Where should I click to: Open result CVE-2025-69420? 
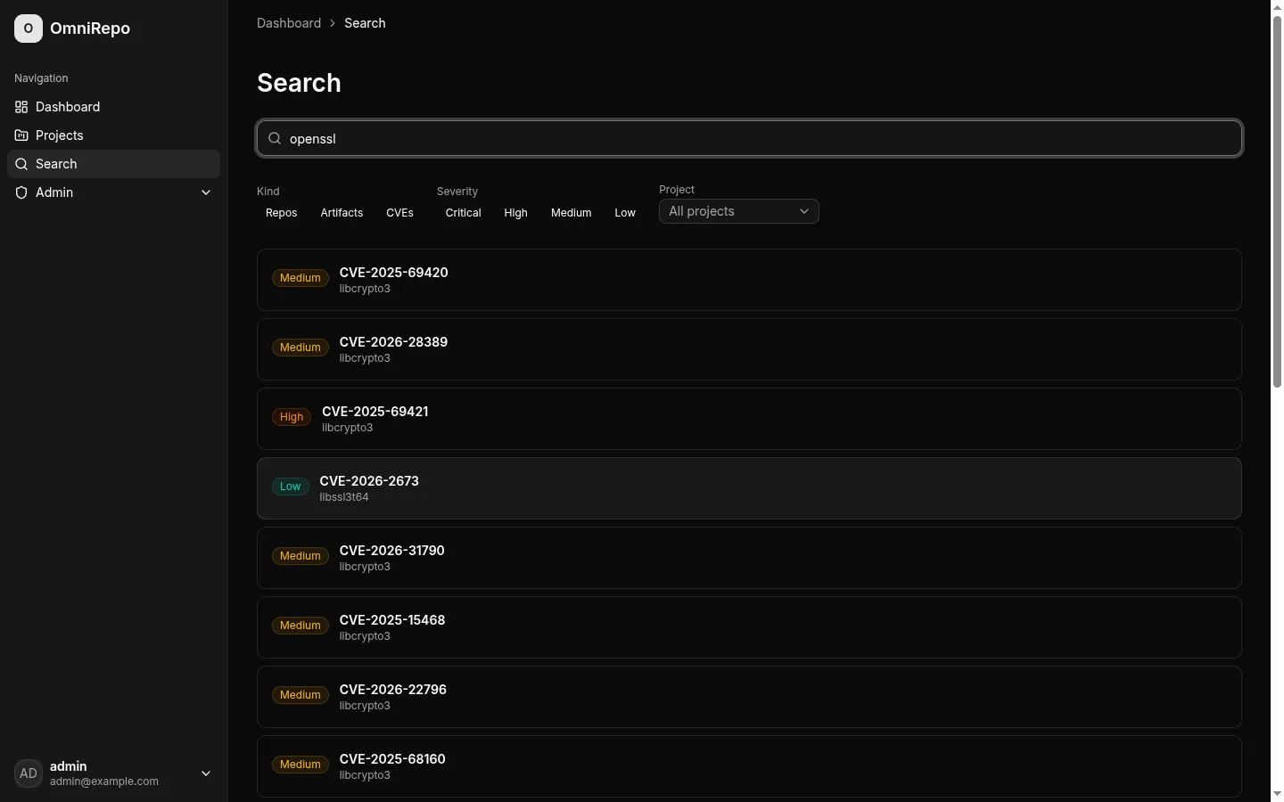tap(749, 280)
